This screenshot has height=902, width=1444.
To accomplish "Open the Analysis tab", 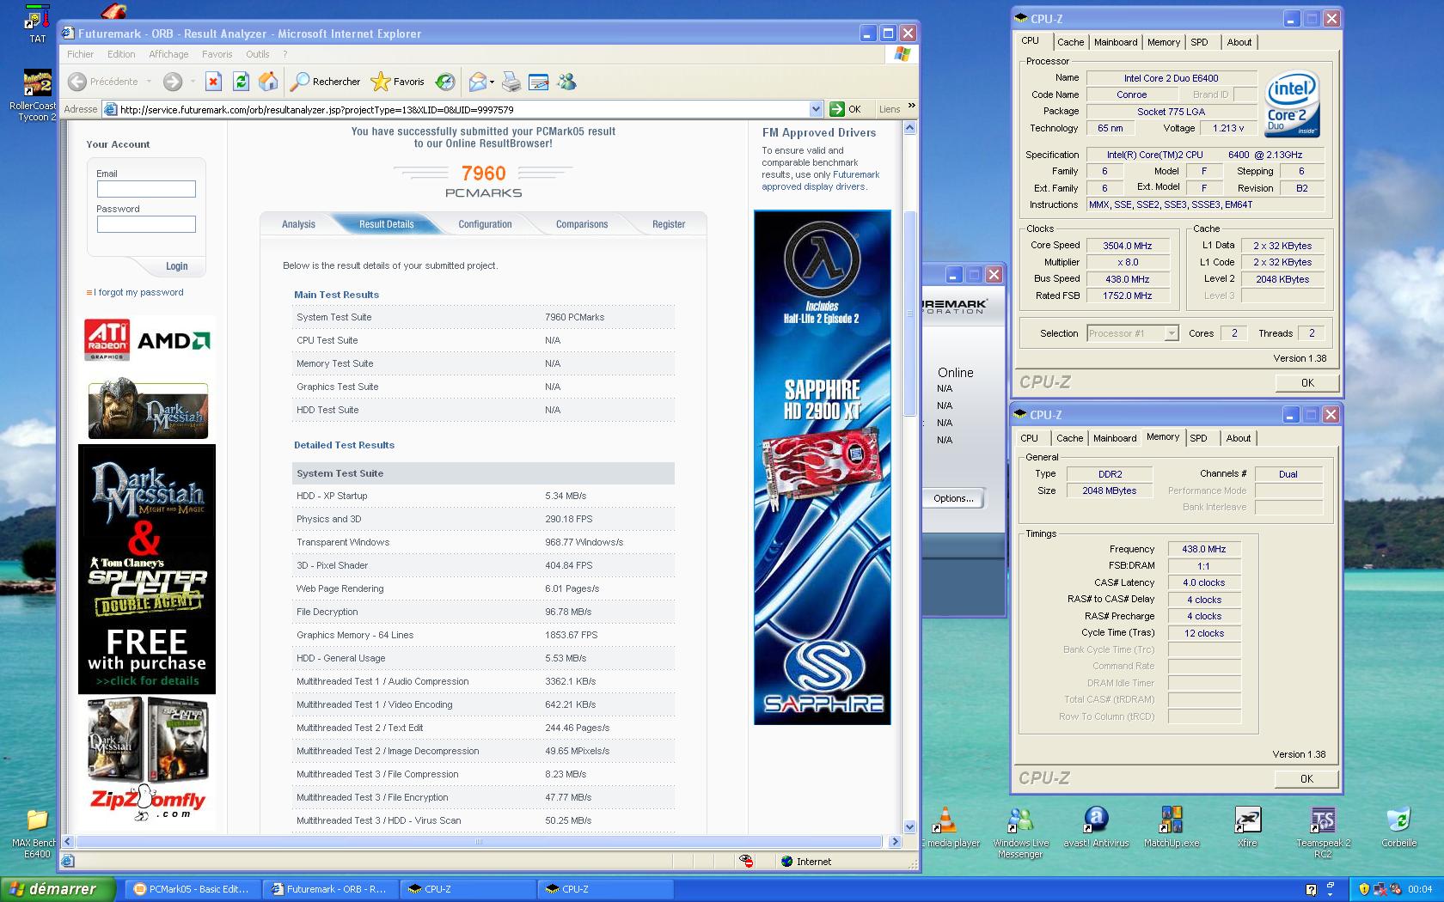I will [x=298, y=224].
